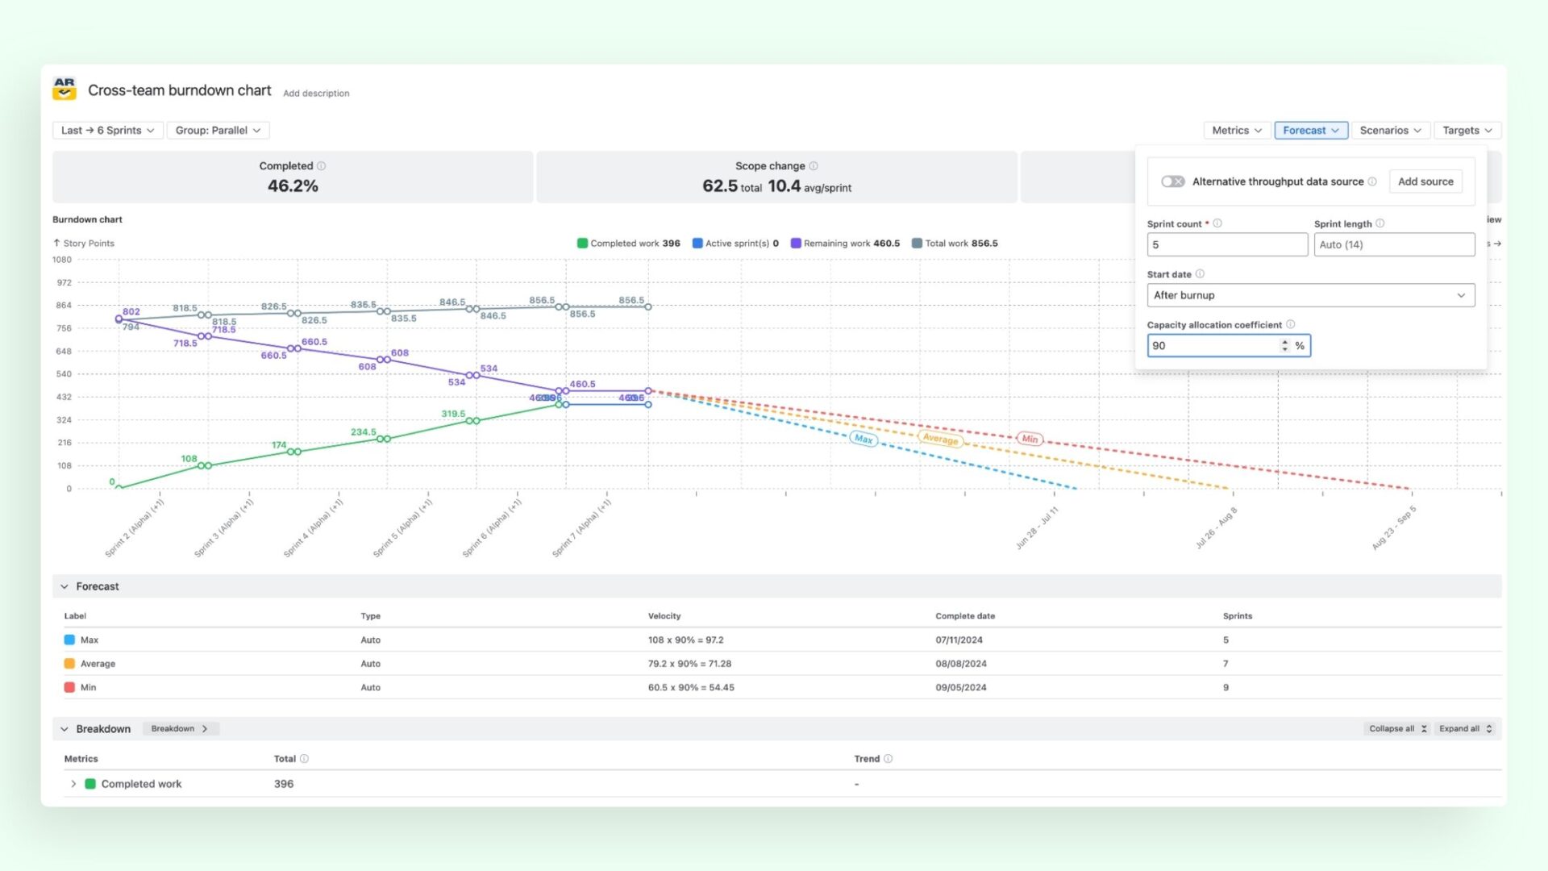Open the Scenarios menu
Screen dimensions: 1548x871
[1391, 131]
